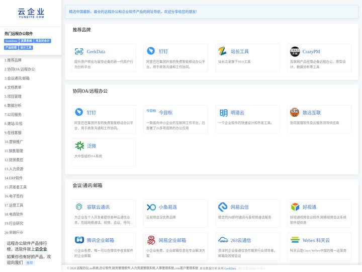Viewport: 362px width, 272px height.
Task: Go to 5.项目管理 in the sidebar
Action: [x=13, y=96]
